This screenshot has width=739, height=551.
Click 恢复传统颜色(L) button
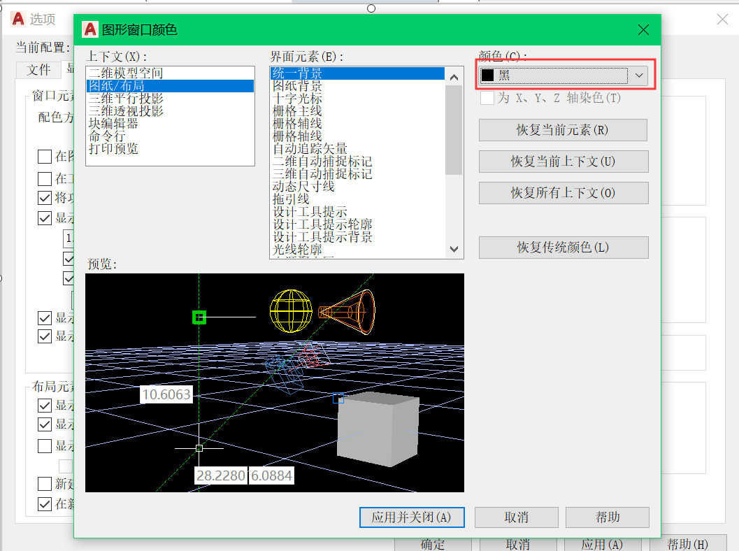click(x=564, y=248)
